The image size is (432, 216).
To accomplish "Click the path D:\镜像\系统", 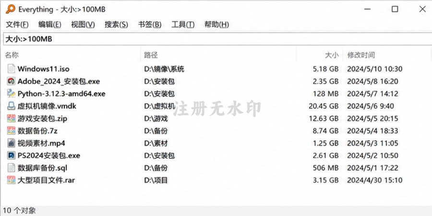I will tap(164, 69).
